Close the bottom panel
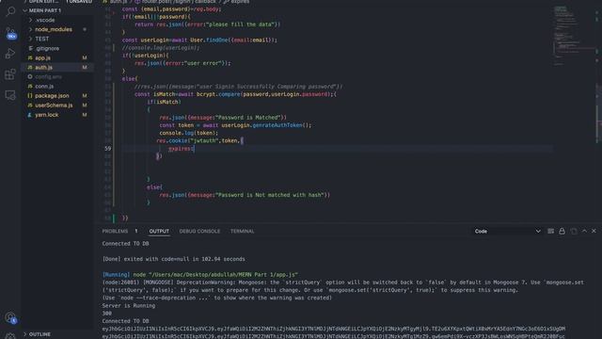 [x=594, y=231]
